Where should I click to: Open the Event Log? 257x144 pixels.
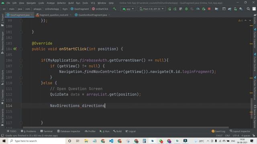(218, 131)
